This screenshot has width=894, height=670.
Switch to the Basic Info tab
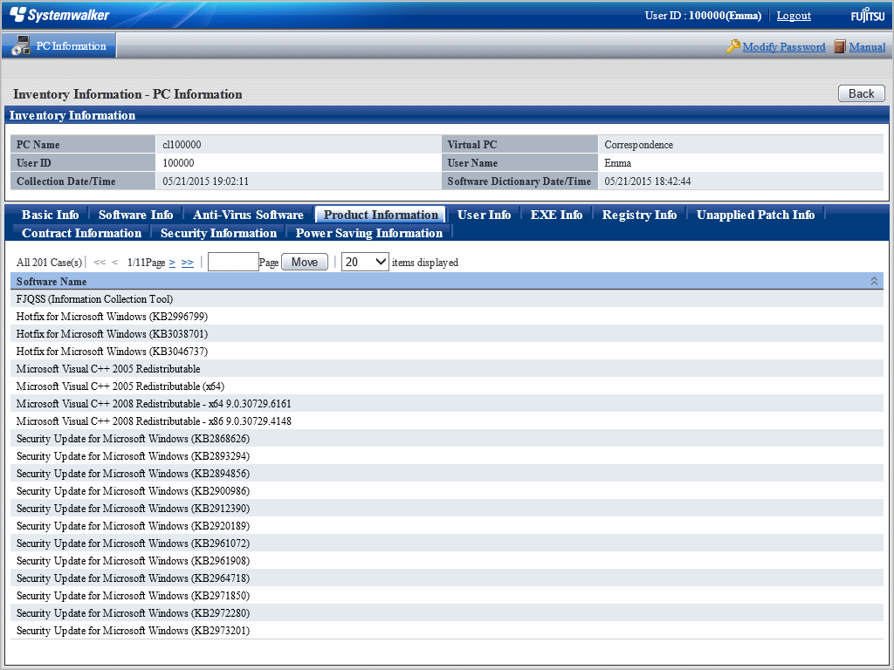[x=50, y=215]
